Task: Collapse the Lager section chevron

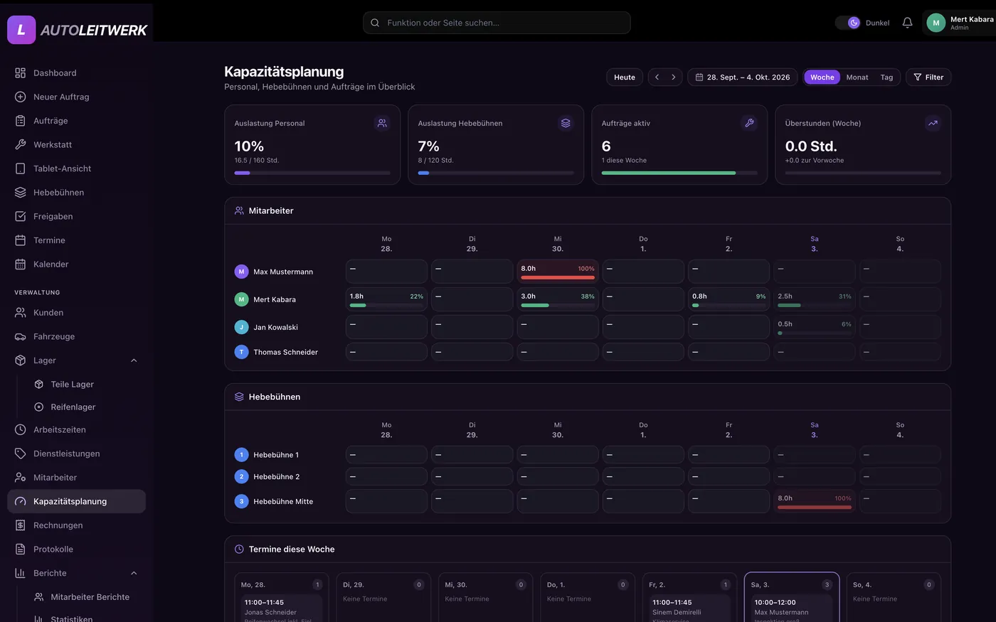Action: click(134, 360)
